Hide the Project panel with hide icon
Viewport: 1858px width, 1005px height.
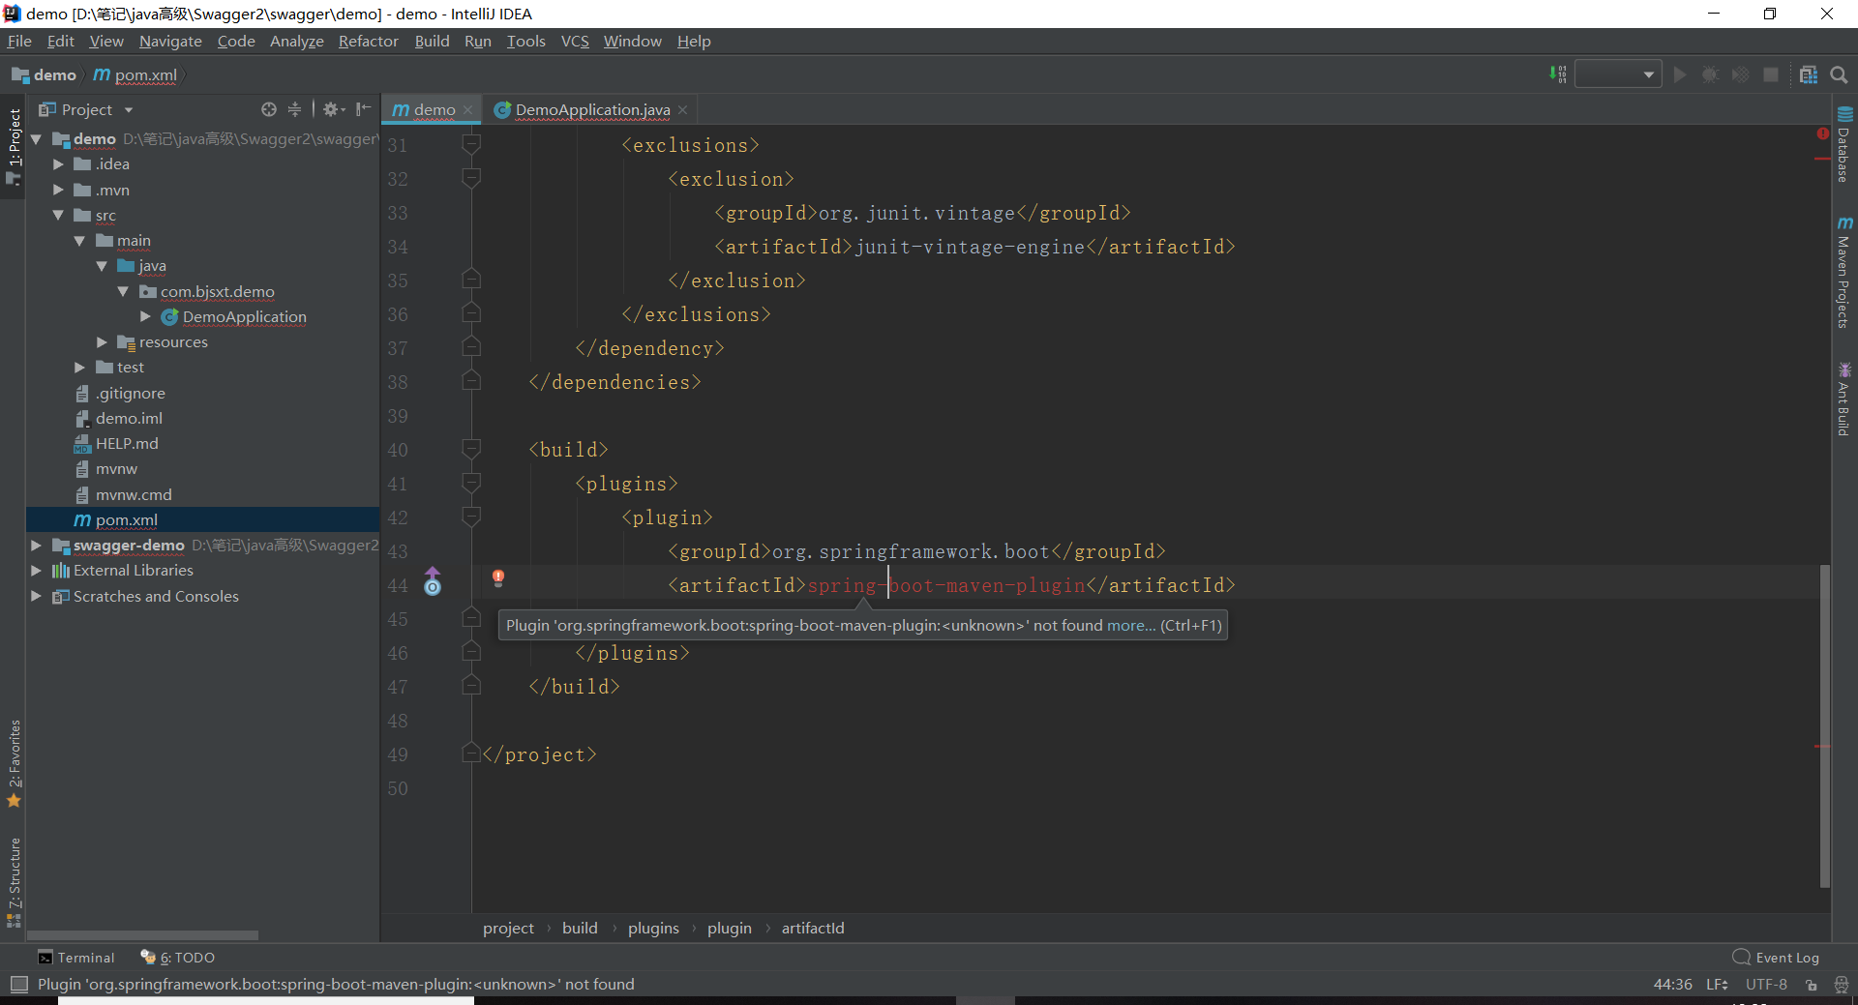coord(363,109)
